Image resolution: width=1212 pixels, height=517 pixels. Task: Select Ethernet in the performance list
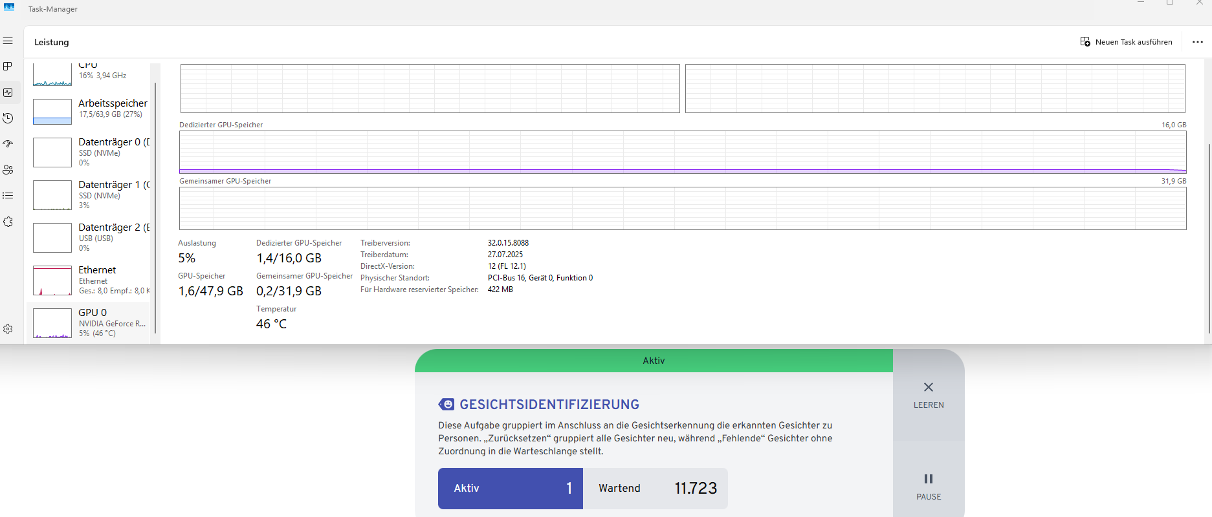pyautogui.click(x=88, y=280)
